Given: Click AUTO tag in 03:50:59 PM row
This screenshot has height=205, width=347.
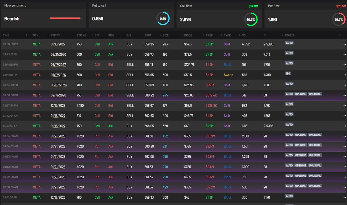Looking at the screenshot, I should (x=289, y=43).
